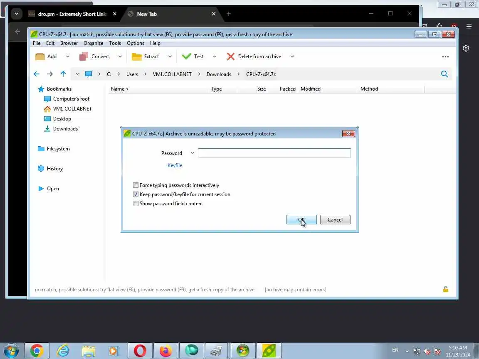Click the Keyfile link
Image resolution: width=479 pixels, height=359 pixels.
175,165
